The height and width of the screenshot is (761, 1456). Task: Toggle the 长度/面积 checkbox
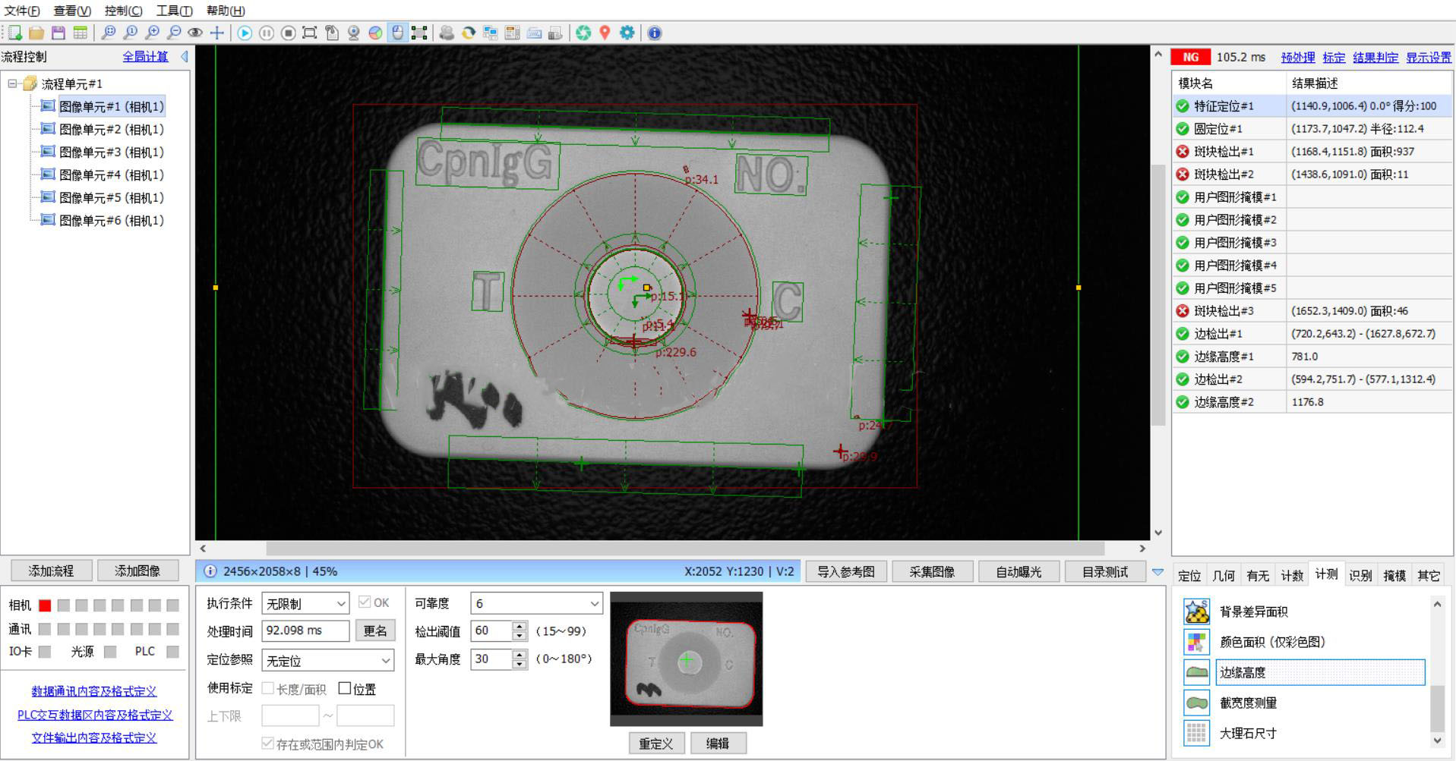(x=268, y=688)
